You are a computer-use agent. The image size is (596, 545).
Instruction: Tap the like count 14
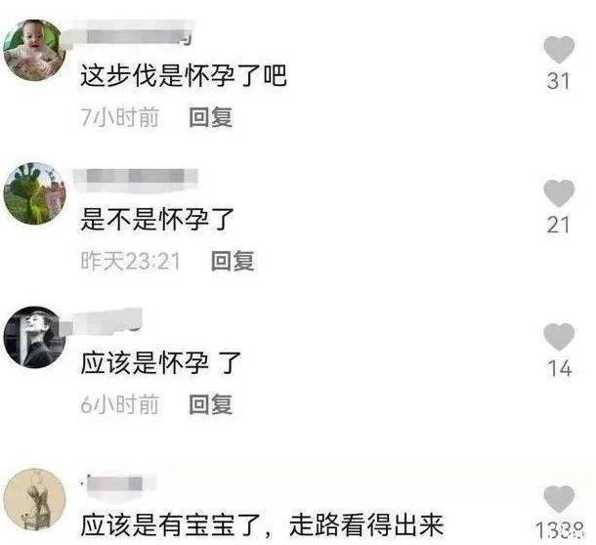(560, 368)
